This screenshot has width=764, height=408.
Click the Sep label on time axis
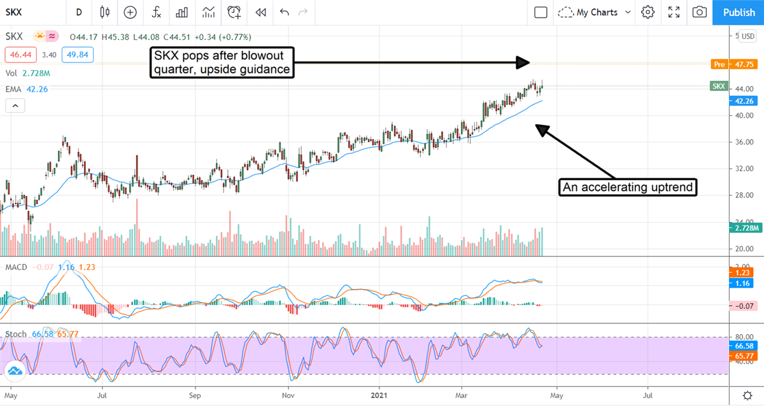(x=195, y=395)
